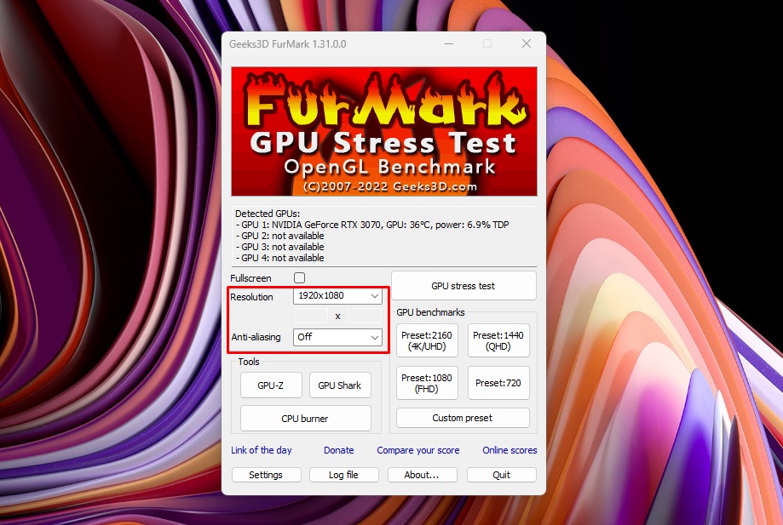Screen dimensions: 783x525
Task: Run the Preset:720 benchmark
Action: [x=498, y=383]
